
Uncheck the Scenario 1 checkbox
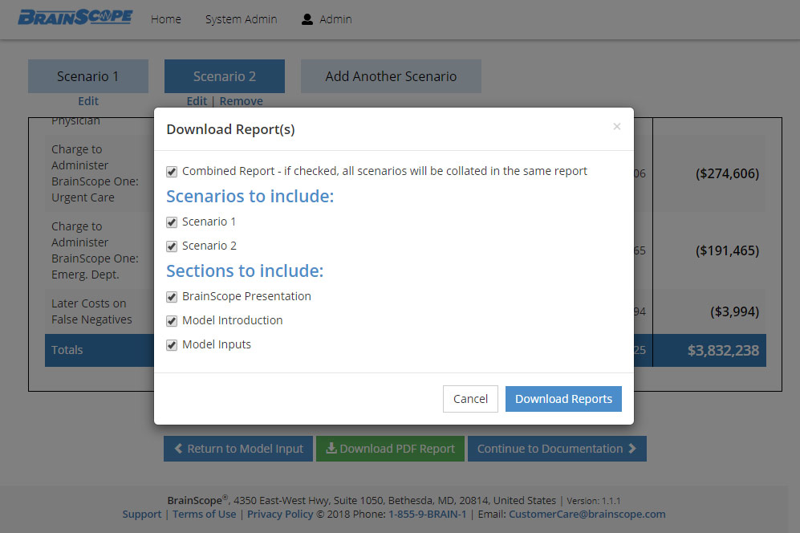172,222
